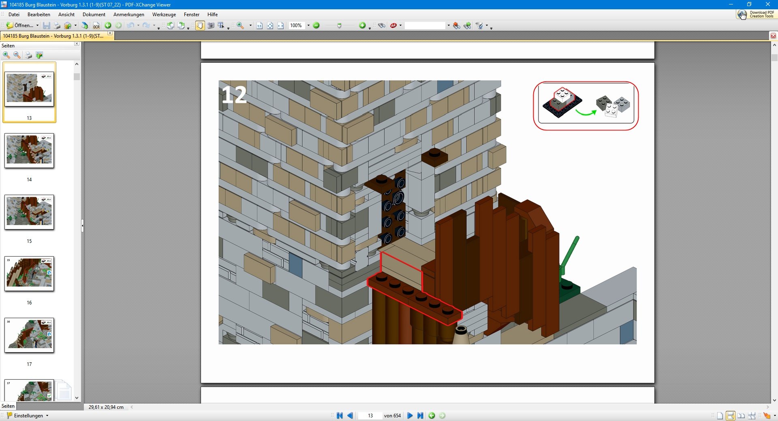
Task: Toggle continuous page layout mode
Action: [731, 416]
